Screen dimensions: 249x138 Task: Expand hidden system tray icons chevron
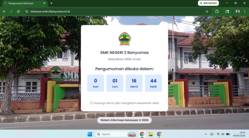[x=206, y=134]
